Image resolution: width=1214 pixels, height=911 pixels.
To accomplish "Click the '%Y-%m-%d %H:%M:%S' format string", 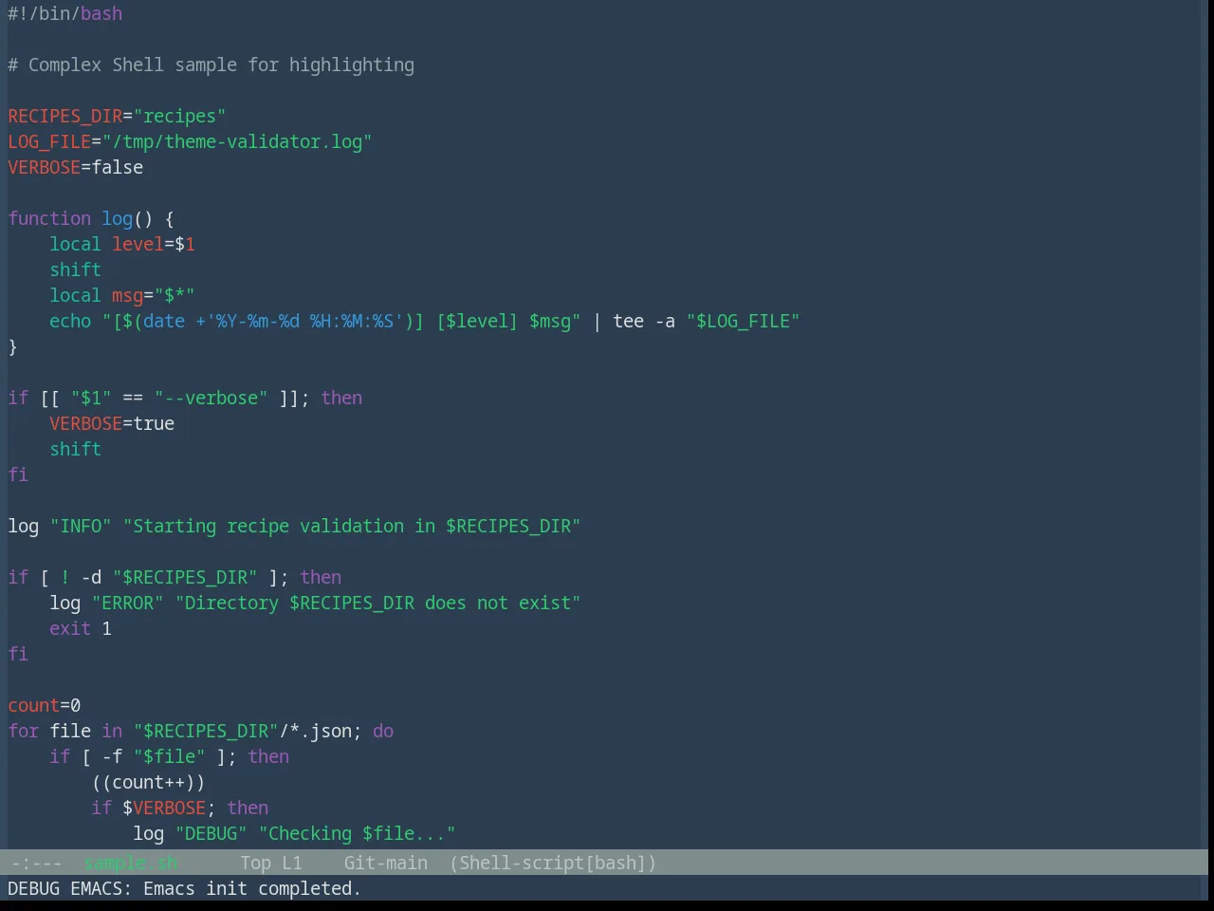I will tap(304, 321).
